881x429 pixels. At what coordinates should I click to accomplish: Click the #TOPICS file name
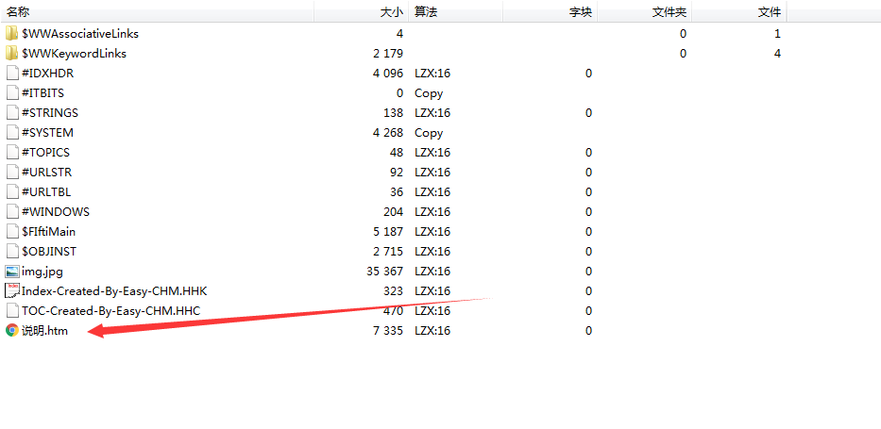[45, 153]
